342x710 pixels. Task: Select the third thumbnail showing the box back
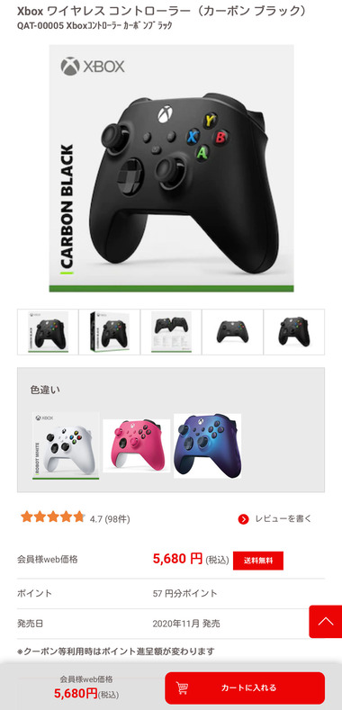(x=171, y=332)
